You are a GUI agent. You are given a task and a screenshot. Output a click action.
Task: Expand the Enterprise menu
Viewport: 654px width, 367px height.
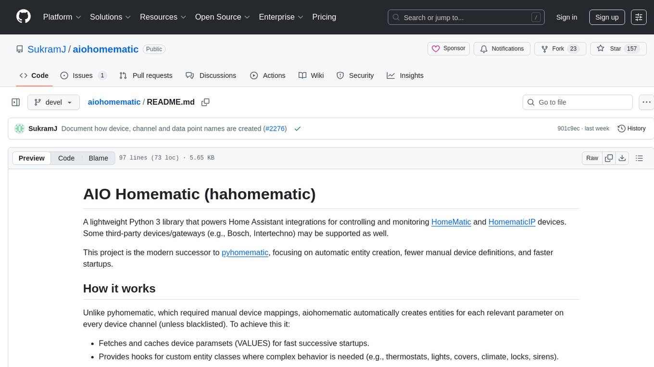[281, 17]
